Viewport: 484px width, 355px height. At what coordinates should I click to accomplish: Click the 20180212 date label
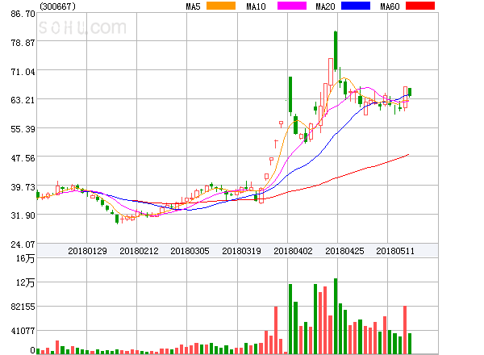(139, 251)
